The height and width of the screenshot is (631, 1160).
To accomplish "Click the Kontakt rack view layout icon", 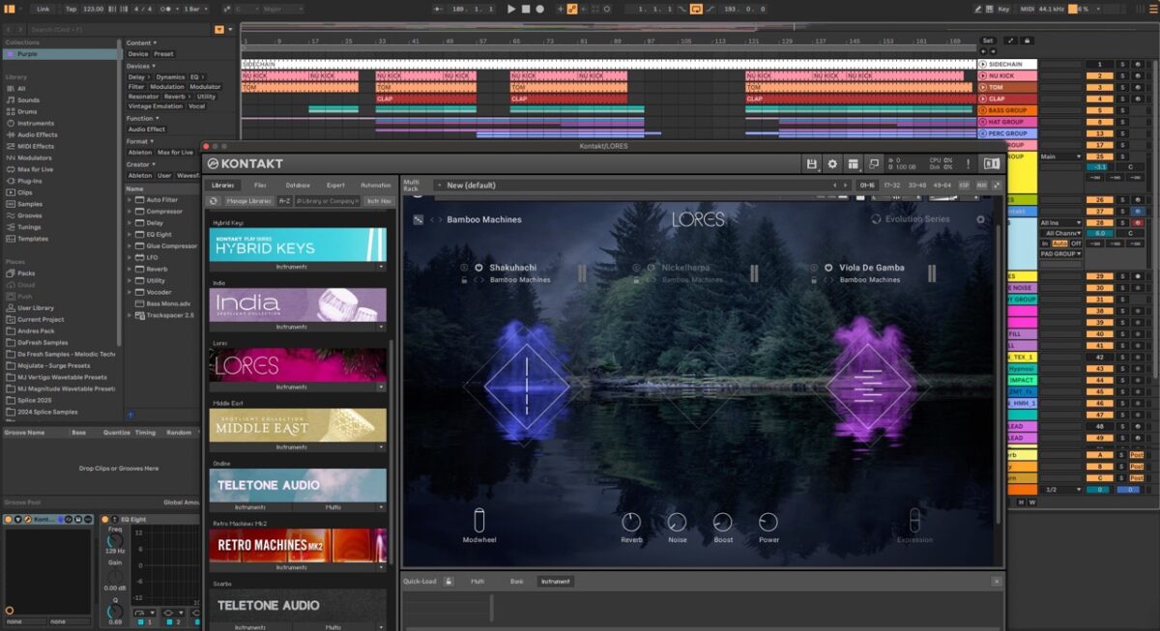I will tap(853, 164).
